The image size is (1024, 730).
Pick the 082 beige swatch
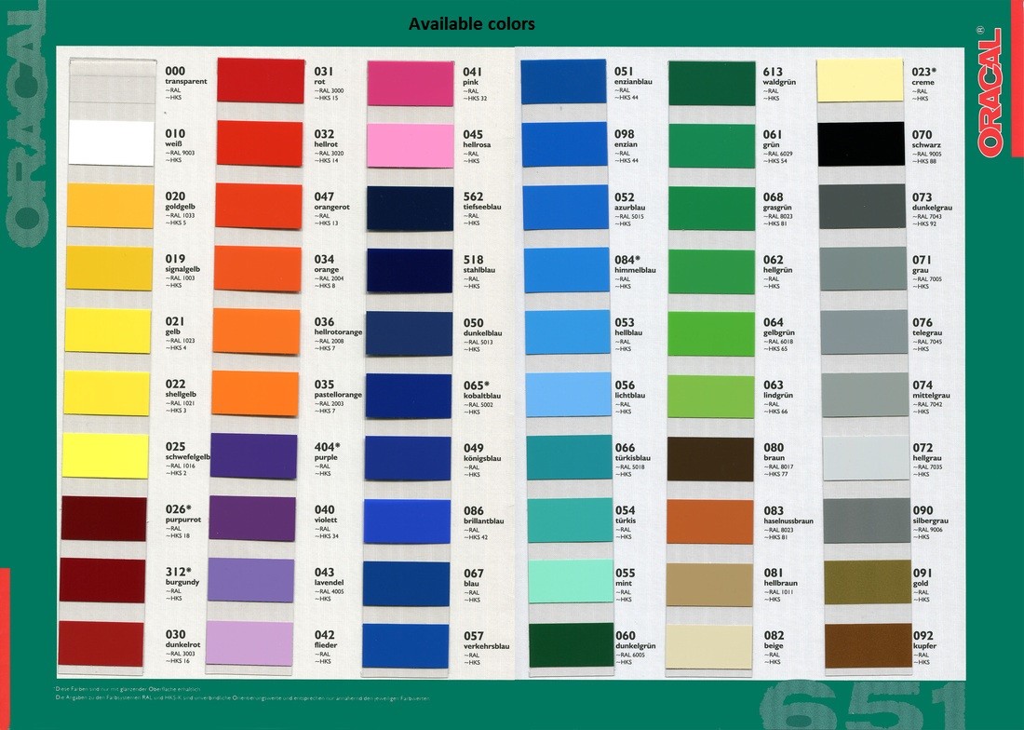(709, 647)
